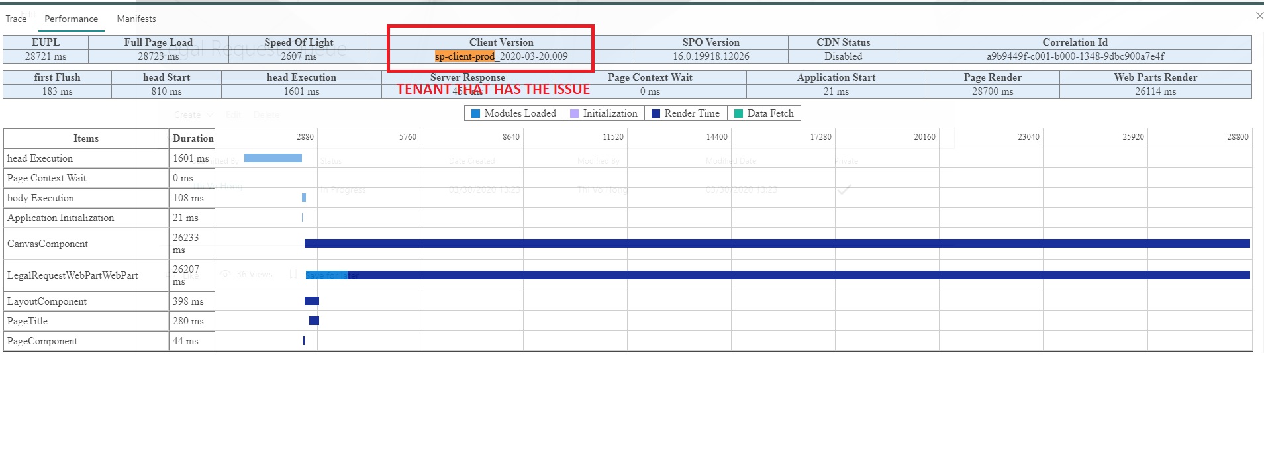Select the Page Context Wait row label
This screenshot has height=472, width=1264.
46,178
